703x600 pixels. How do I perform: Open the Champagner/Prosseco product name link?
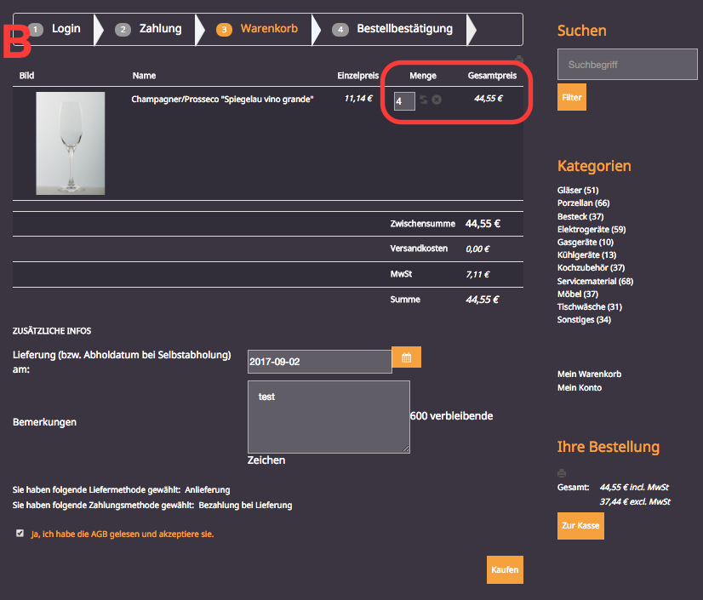coord(222,99)
